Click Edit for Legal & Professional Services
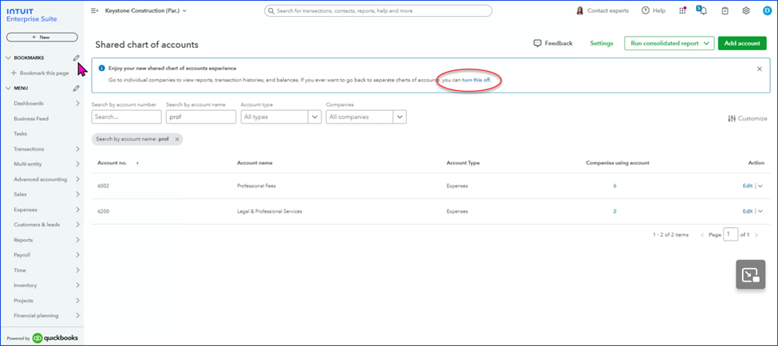Viewport: 778px width, 346px height. 747,211
